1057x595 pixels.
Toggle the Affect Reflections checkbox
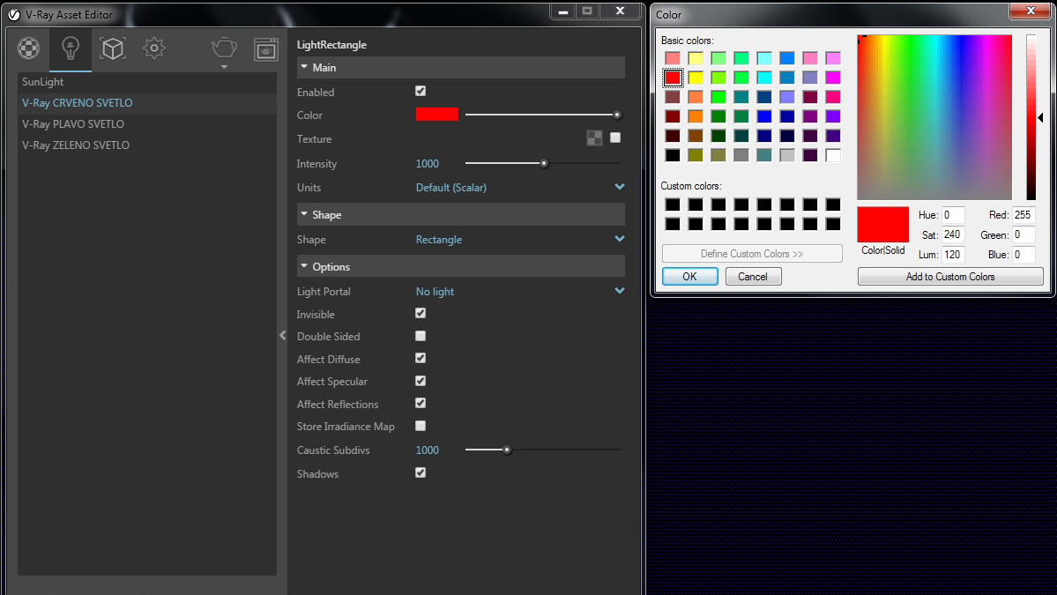point(421,403)
